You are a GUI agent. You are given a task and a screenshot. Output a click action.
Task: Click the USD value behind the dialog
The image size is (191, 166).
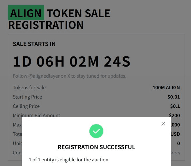tap(175, 134)
